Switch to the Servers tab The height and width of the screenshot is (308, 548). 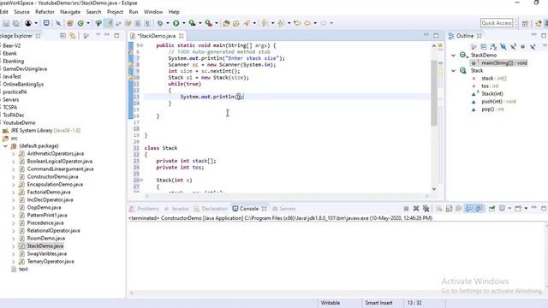point(284,209)
